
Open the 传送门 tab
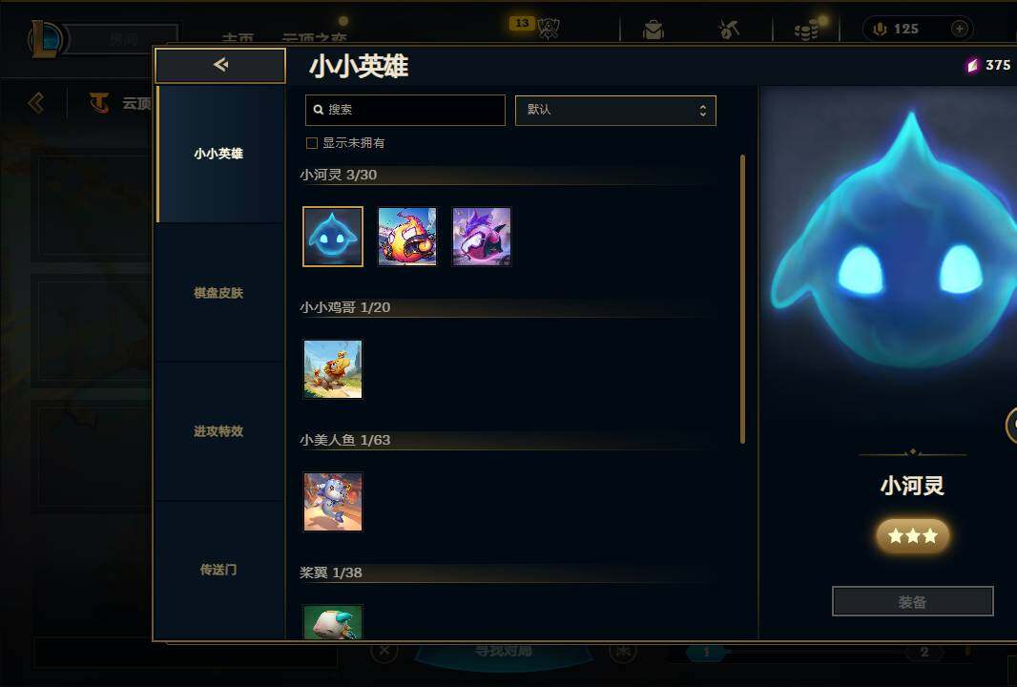pos(219,570)
